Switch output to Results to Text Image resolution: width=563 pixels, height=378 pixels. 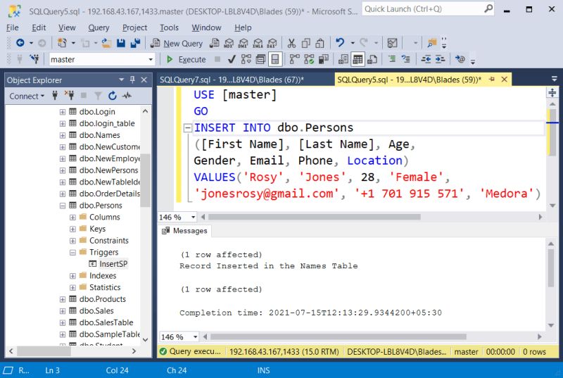(x=343, y=59)
